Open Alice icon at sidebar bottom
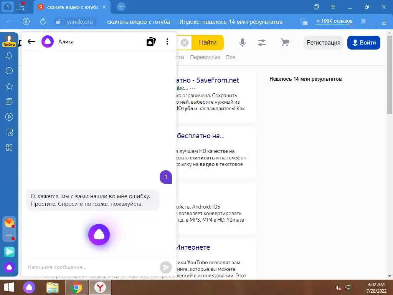 9,267
